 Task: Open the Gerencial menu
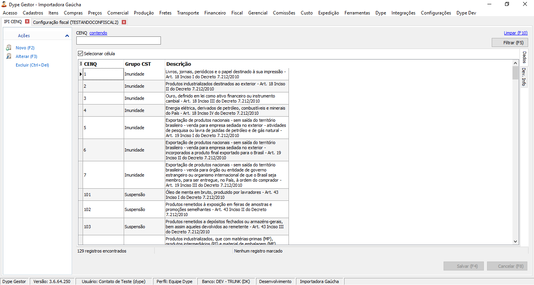click(x=258, y=13)
